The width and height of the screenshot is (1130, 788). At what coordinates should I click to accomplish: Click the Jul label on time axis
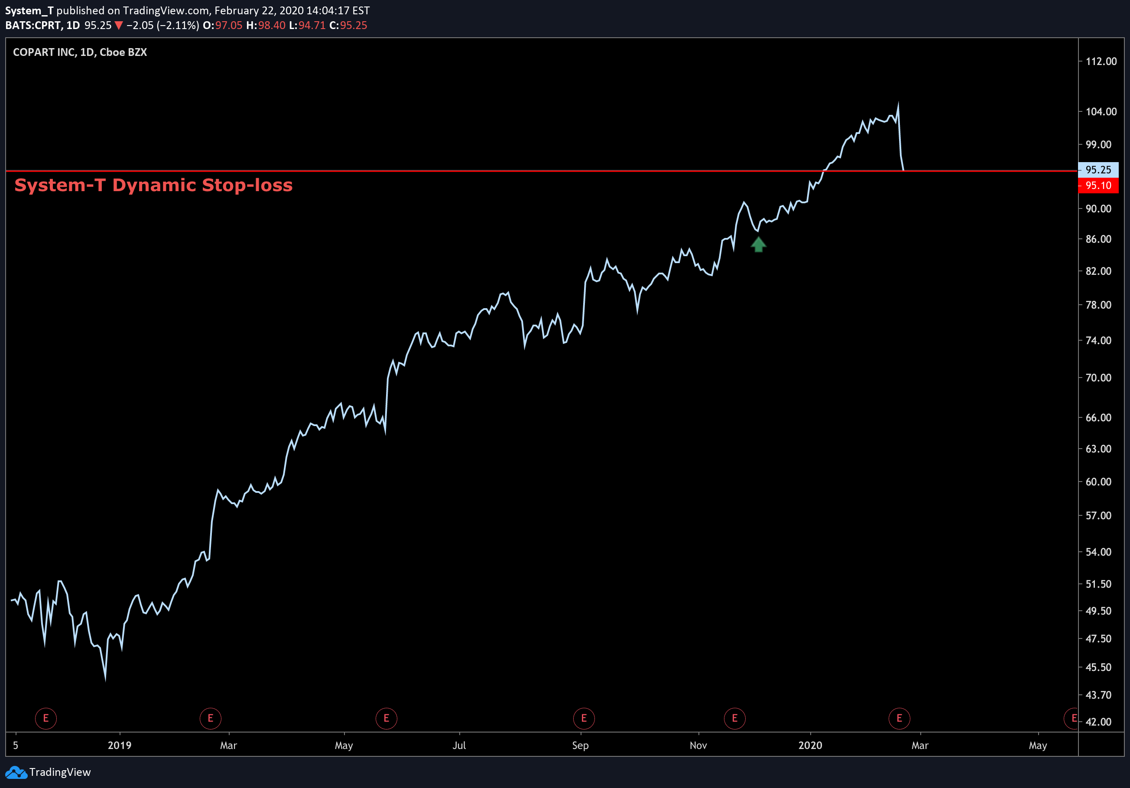(x=459, y=745)
